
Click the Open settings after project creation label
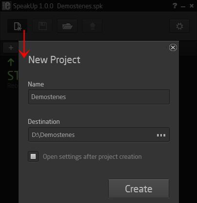[92, 157]
